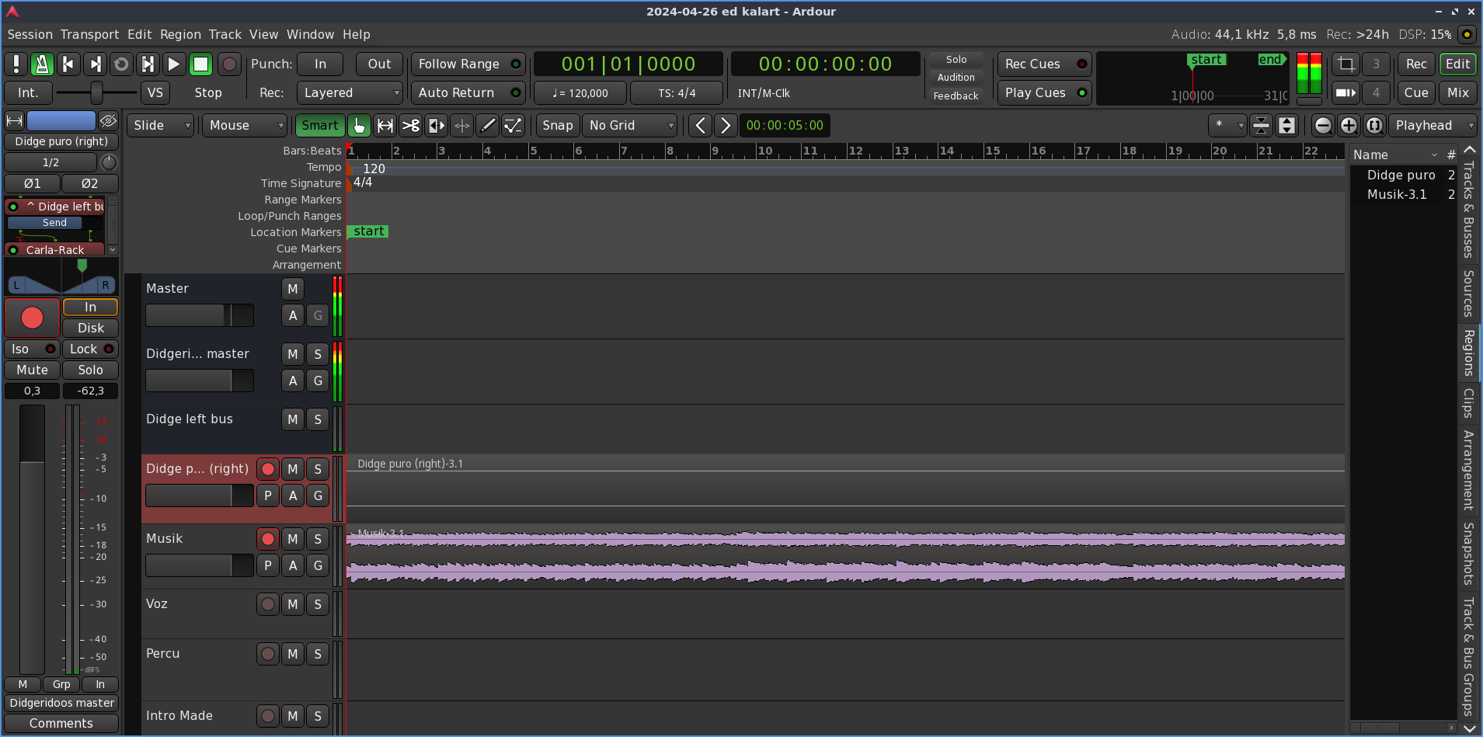Disable record arm on Musik track
Screen dimensions: 1483x737
click(x=268, y=539)
